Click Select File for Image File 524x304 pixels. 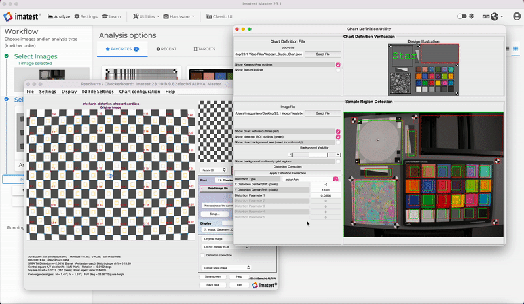point(323,113)
